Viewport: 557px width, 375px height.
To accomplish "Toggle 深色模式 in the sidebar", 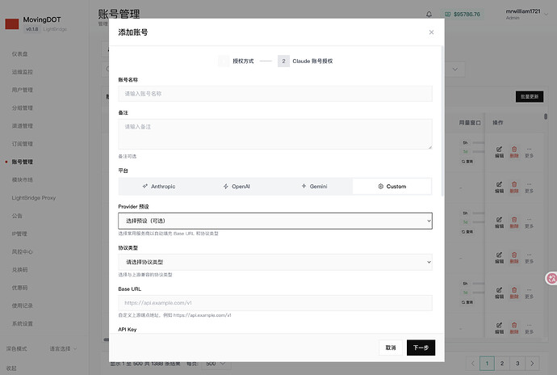I will pyautogui.click(x=17, y=348).
